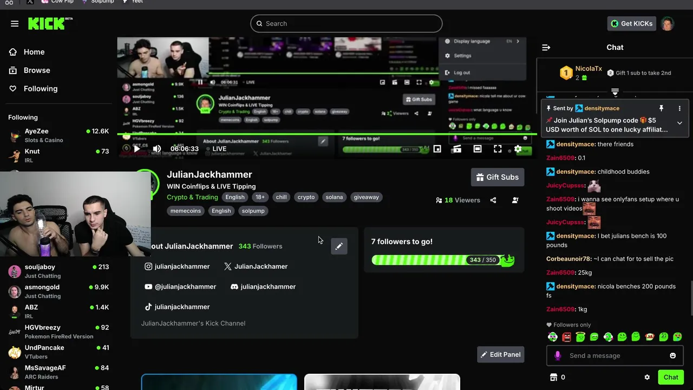
Task: Click the purple microphone icon
Action: (x=558, y=356)
